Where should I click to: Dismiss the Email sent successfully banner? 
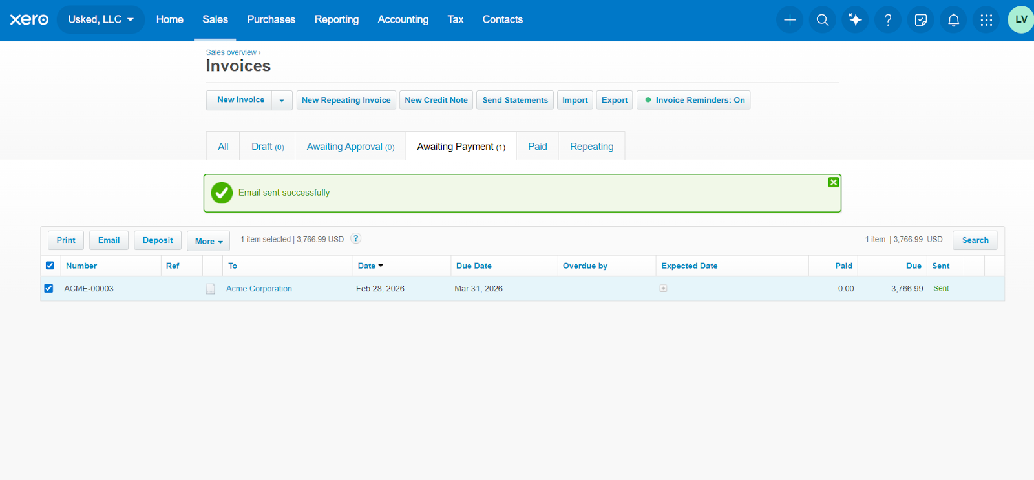[834, 182]
